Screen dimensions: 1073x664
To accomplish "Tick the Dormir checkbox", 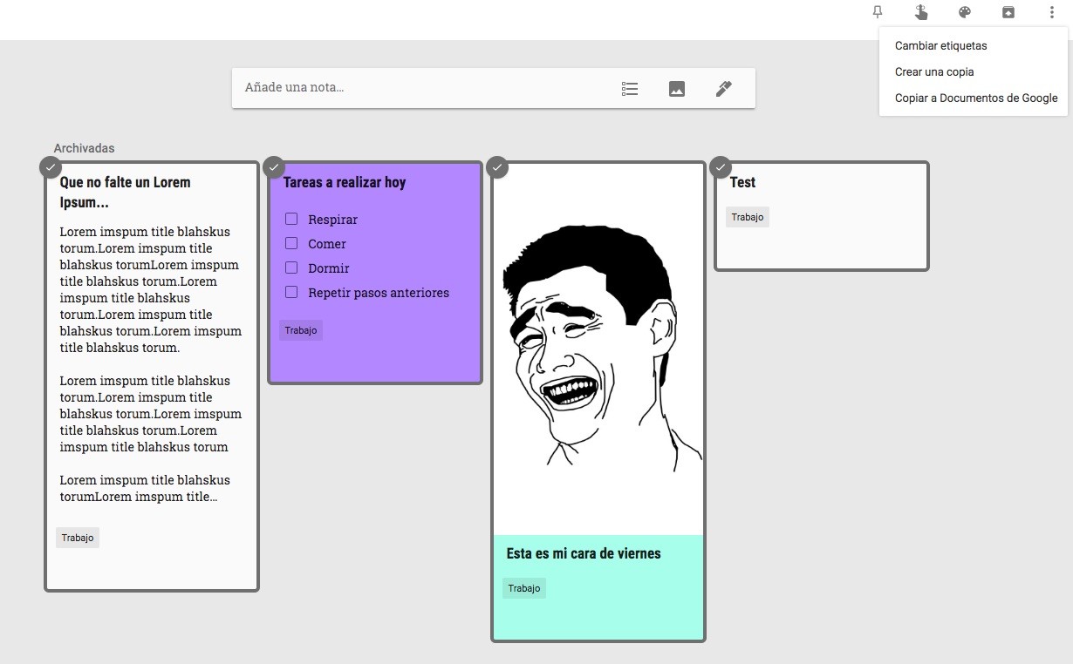I will [x=291, y=268].
